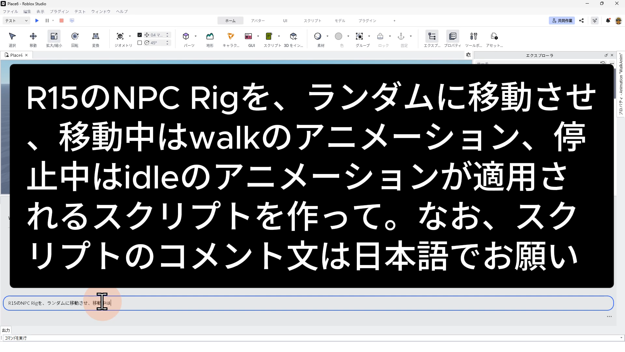
Task: Click the 共同作業 (Collaborate) button
Action: click(x=562, y=21)
